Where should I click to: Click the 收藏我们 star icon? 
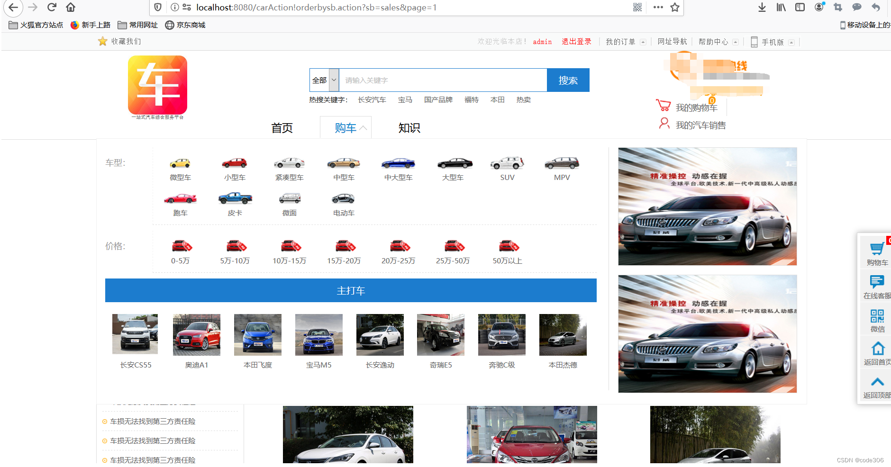pyautogui.click(x=102, y=41)
